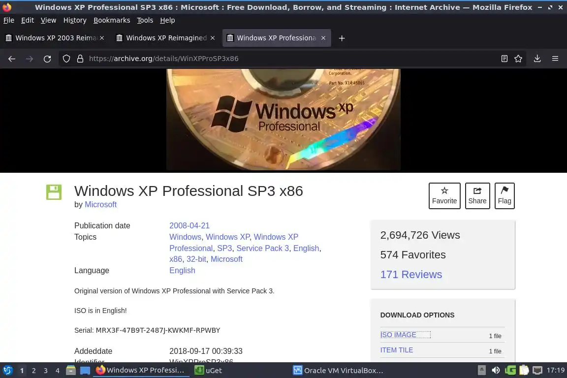
Task: Open the View menu
Action: [x=48, y=20]
